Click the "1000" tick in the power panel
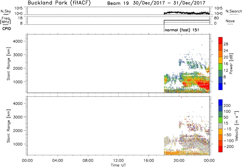The image size is (242, 167). [18, 82]
